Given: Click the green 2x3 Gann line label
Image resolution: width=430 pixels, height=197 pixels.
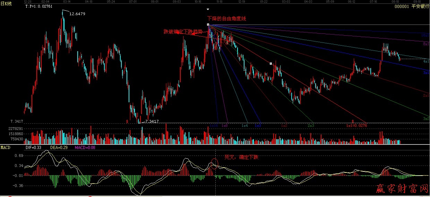Looking at the screenshot, I should (x=311, y=125).
